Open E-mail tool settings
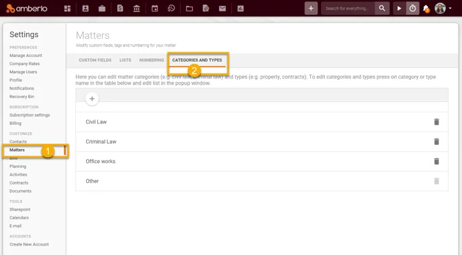The height and width of the screenshot is (255, 462). coord(15,226)
